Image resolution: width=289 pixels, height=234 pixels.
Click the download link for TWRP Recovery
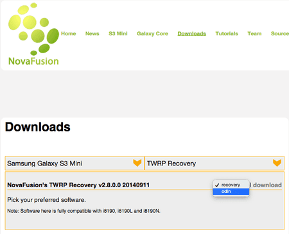point(267,185)
